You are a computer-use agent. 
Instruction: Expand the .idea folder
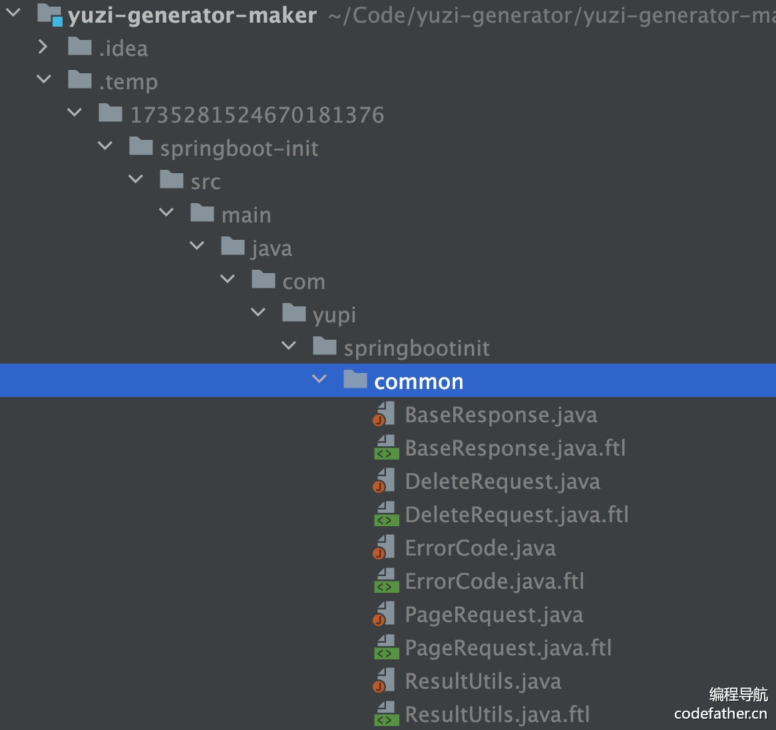(43, 47)
